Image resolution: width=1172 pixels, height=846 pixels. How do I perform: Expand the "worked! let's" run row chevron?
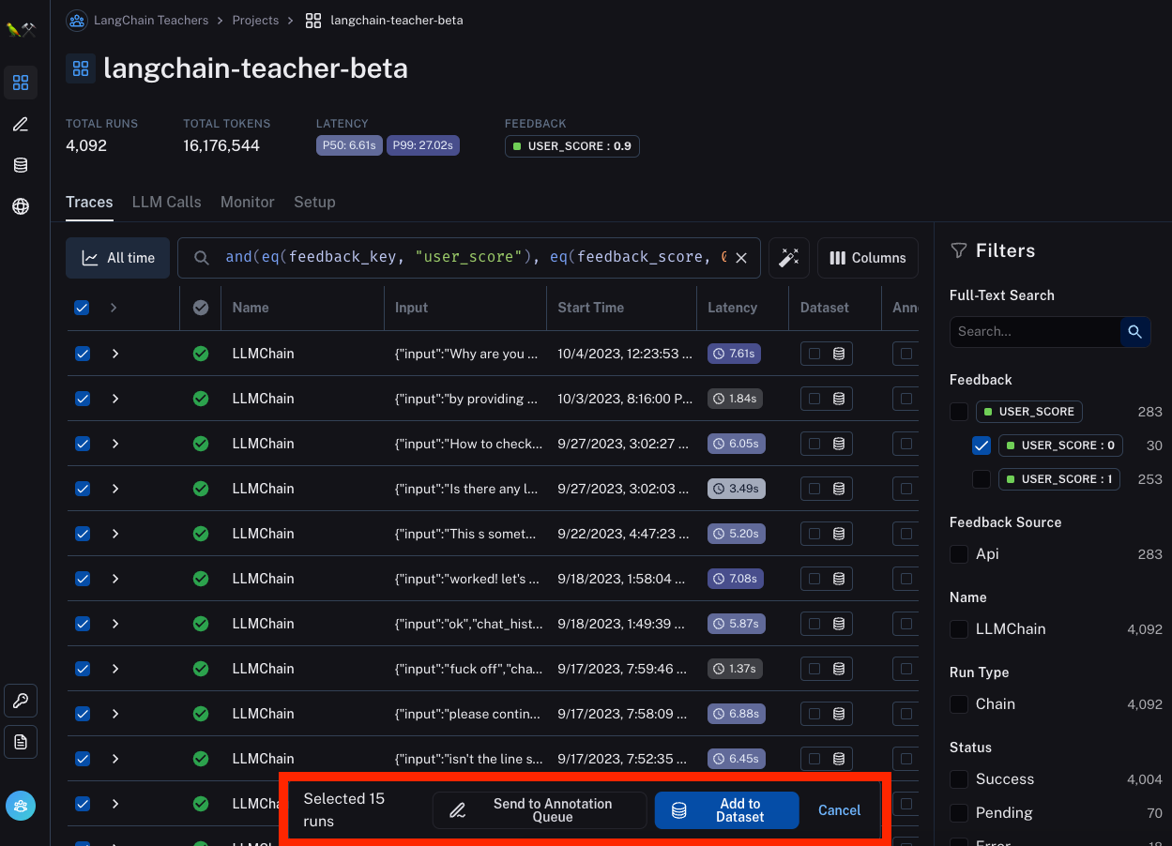point(115,579)
